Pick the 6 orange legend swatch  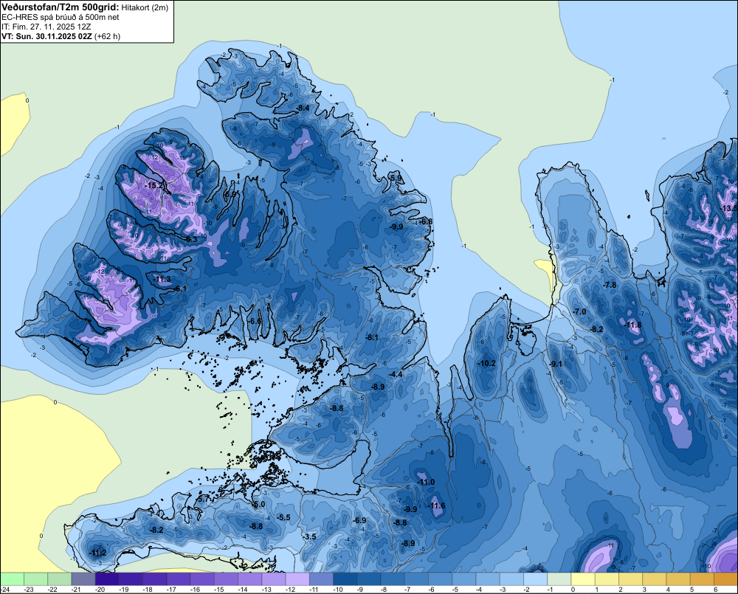point(725,579)
